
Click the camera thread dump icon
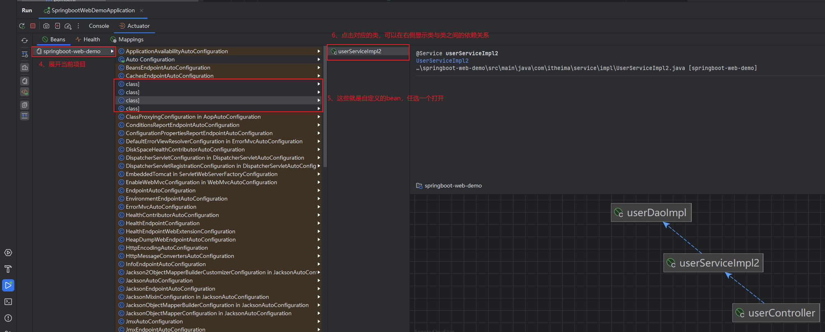[x=46, y=26]
